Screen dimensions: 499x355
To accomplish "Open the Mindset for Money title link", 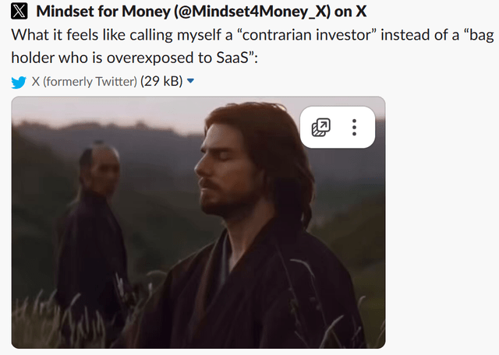I will tap(201, 12).
